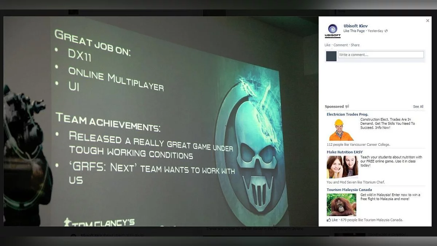
Task: Click Like This Page link
Action: pos(354,31)
